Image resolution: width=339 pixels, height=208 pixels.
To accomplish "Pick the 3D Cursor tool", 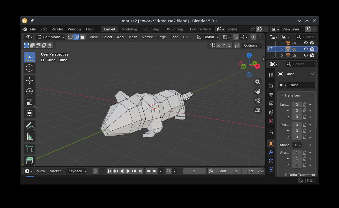I will click(30, 68).
